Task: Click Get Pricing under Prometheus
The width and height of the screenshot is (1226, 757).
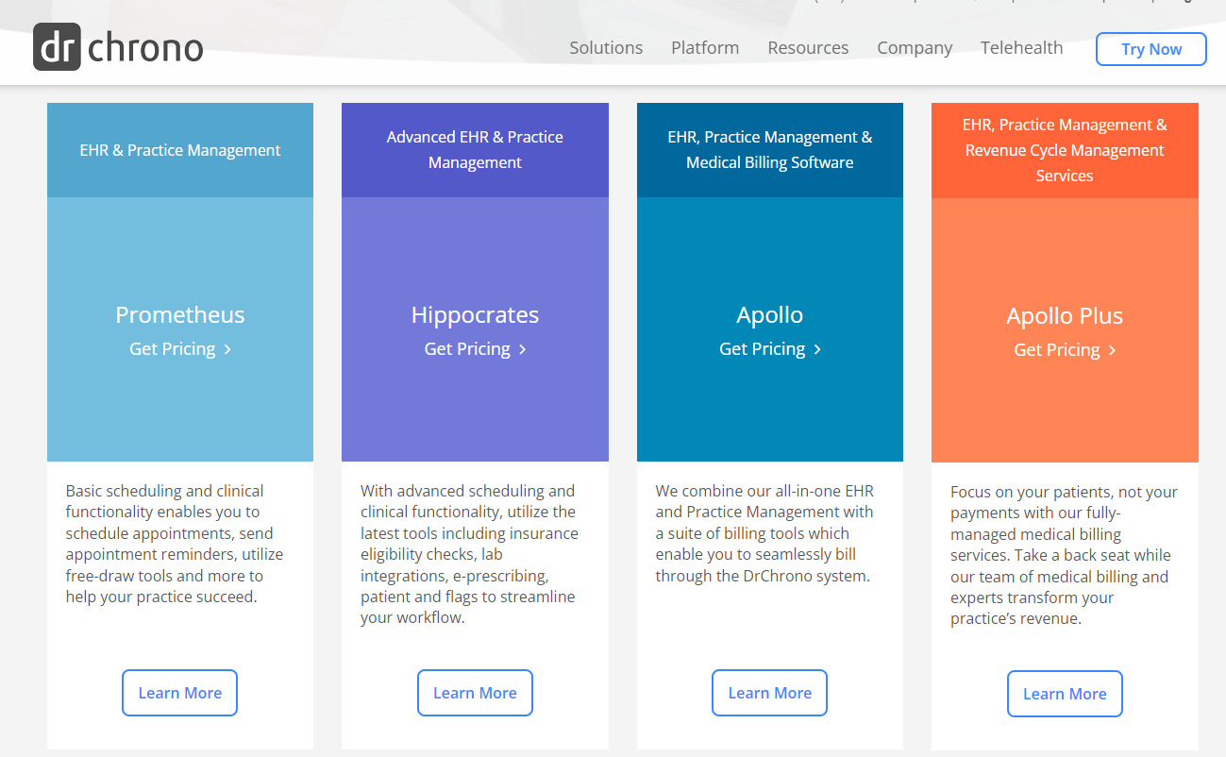Action: 180,349
